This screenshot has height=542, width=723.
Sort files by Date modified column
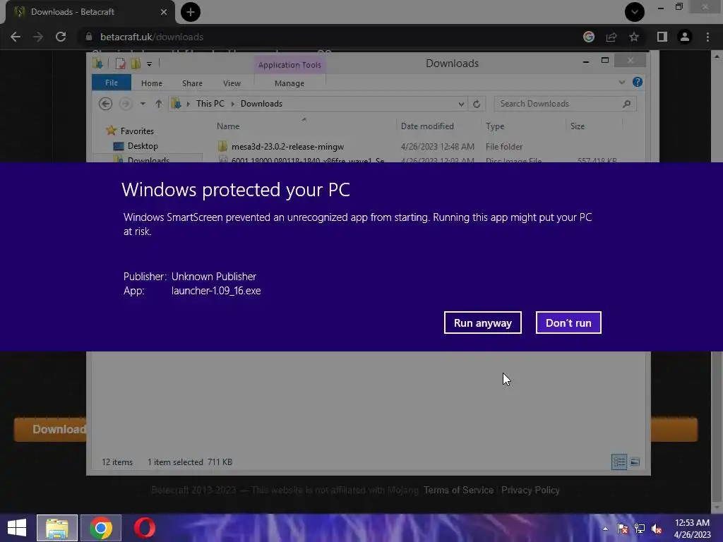click(x=427, y=126)
